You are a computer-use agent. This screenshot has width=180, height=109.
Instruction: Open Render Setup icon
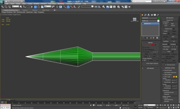[x=123, y=7]
